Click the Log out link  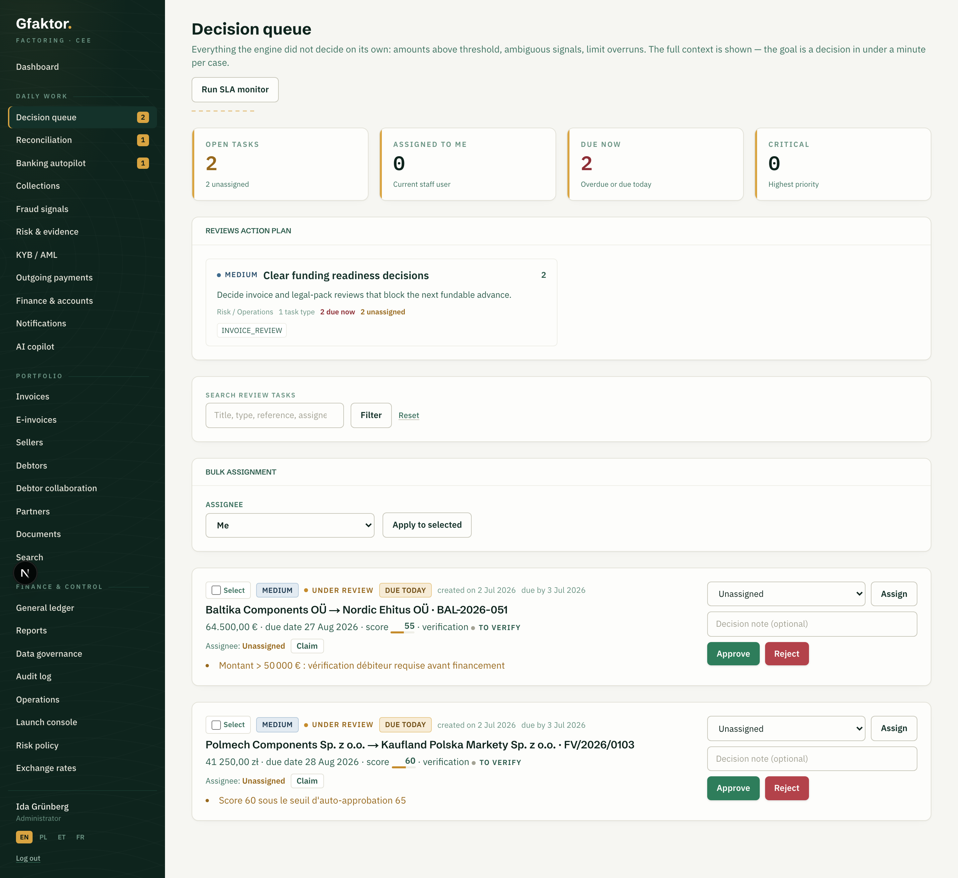[28, 858]
